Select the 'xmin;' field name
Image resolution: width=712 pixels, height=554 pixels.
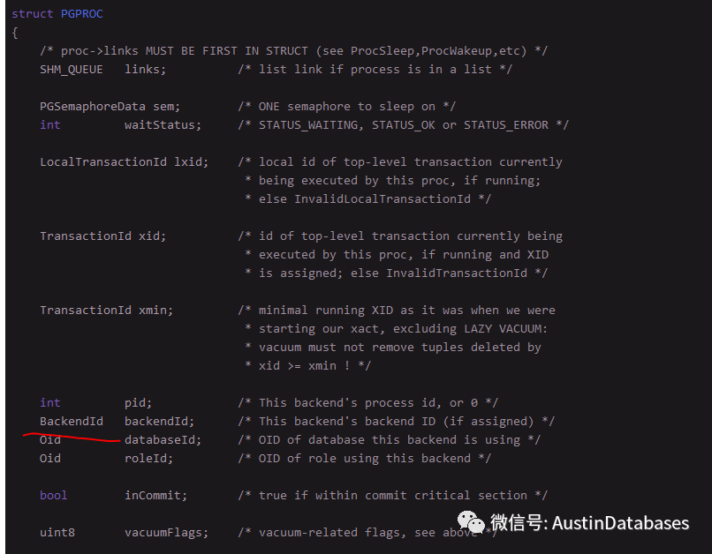click(x=155, y=311)
